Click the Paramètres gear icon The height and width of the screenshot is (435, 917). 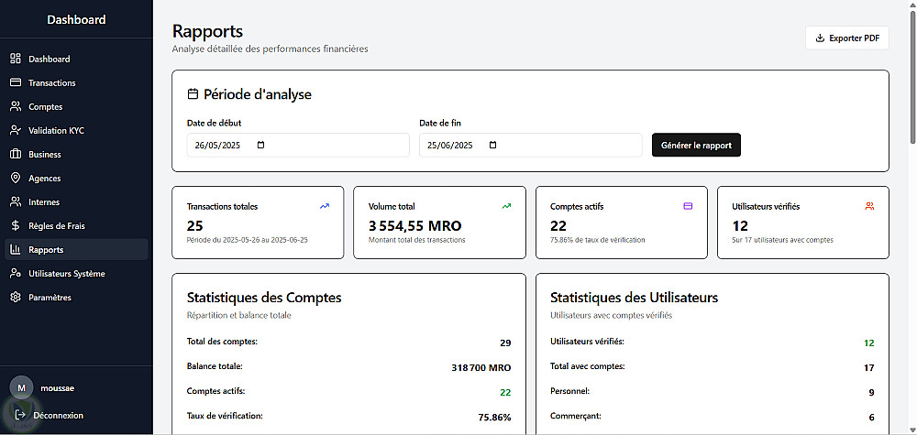coord(16,298)
